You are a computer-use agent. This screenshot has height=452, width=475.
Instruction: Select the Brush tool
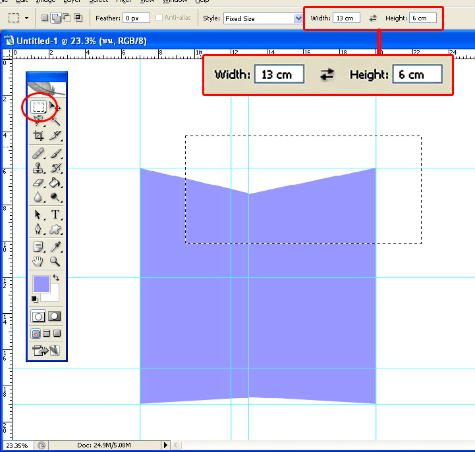click(55, 154)
